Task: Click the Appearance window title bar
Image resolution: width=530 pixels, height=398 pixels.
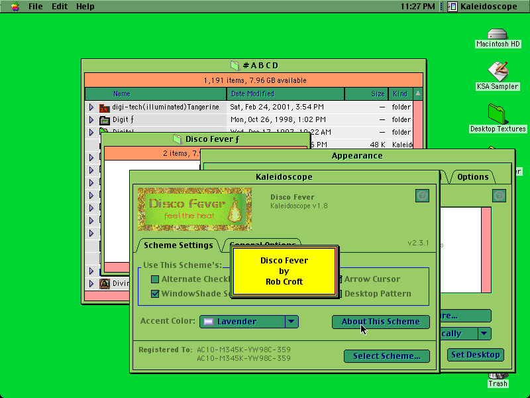Action: pyautogui.click(x=357, y=156)
